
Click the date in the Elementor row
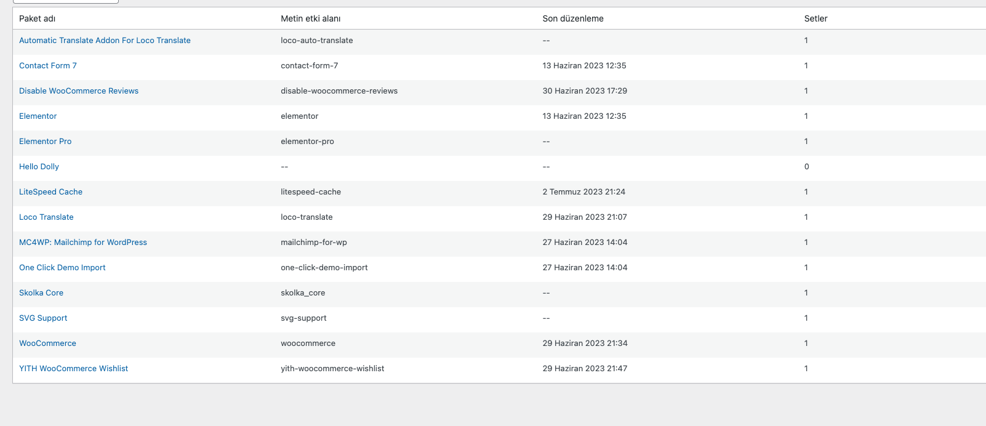coord(584,116)
